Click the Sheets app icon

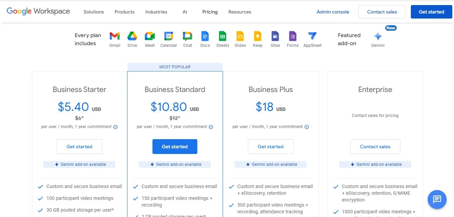pyautogui.click(x=223, y=36)
